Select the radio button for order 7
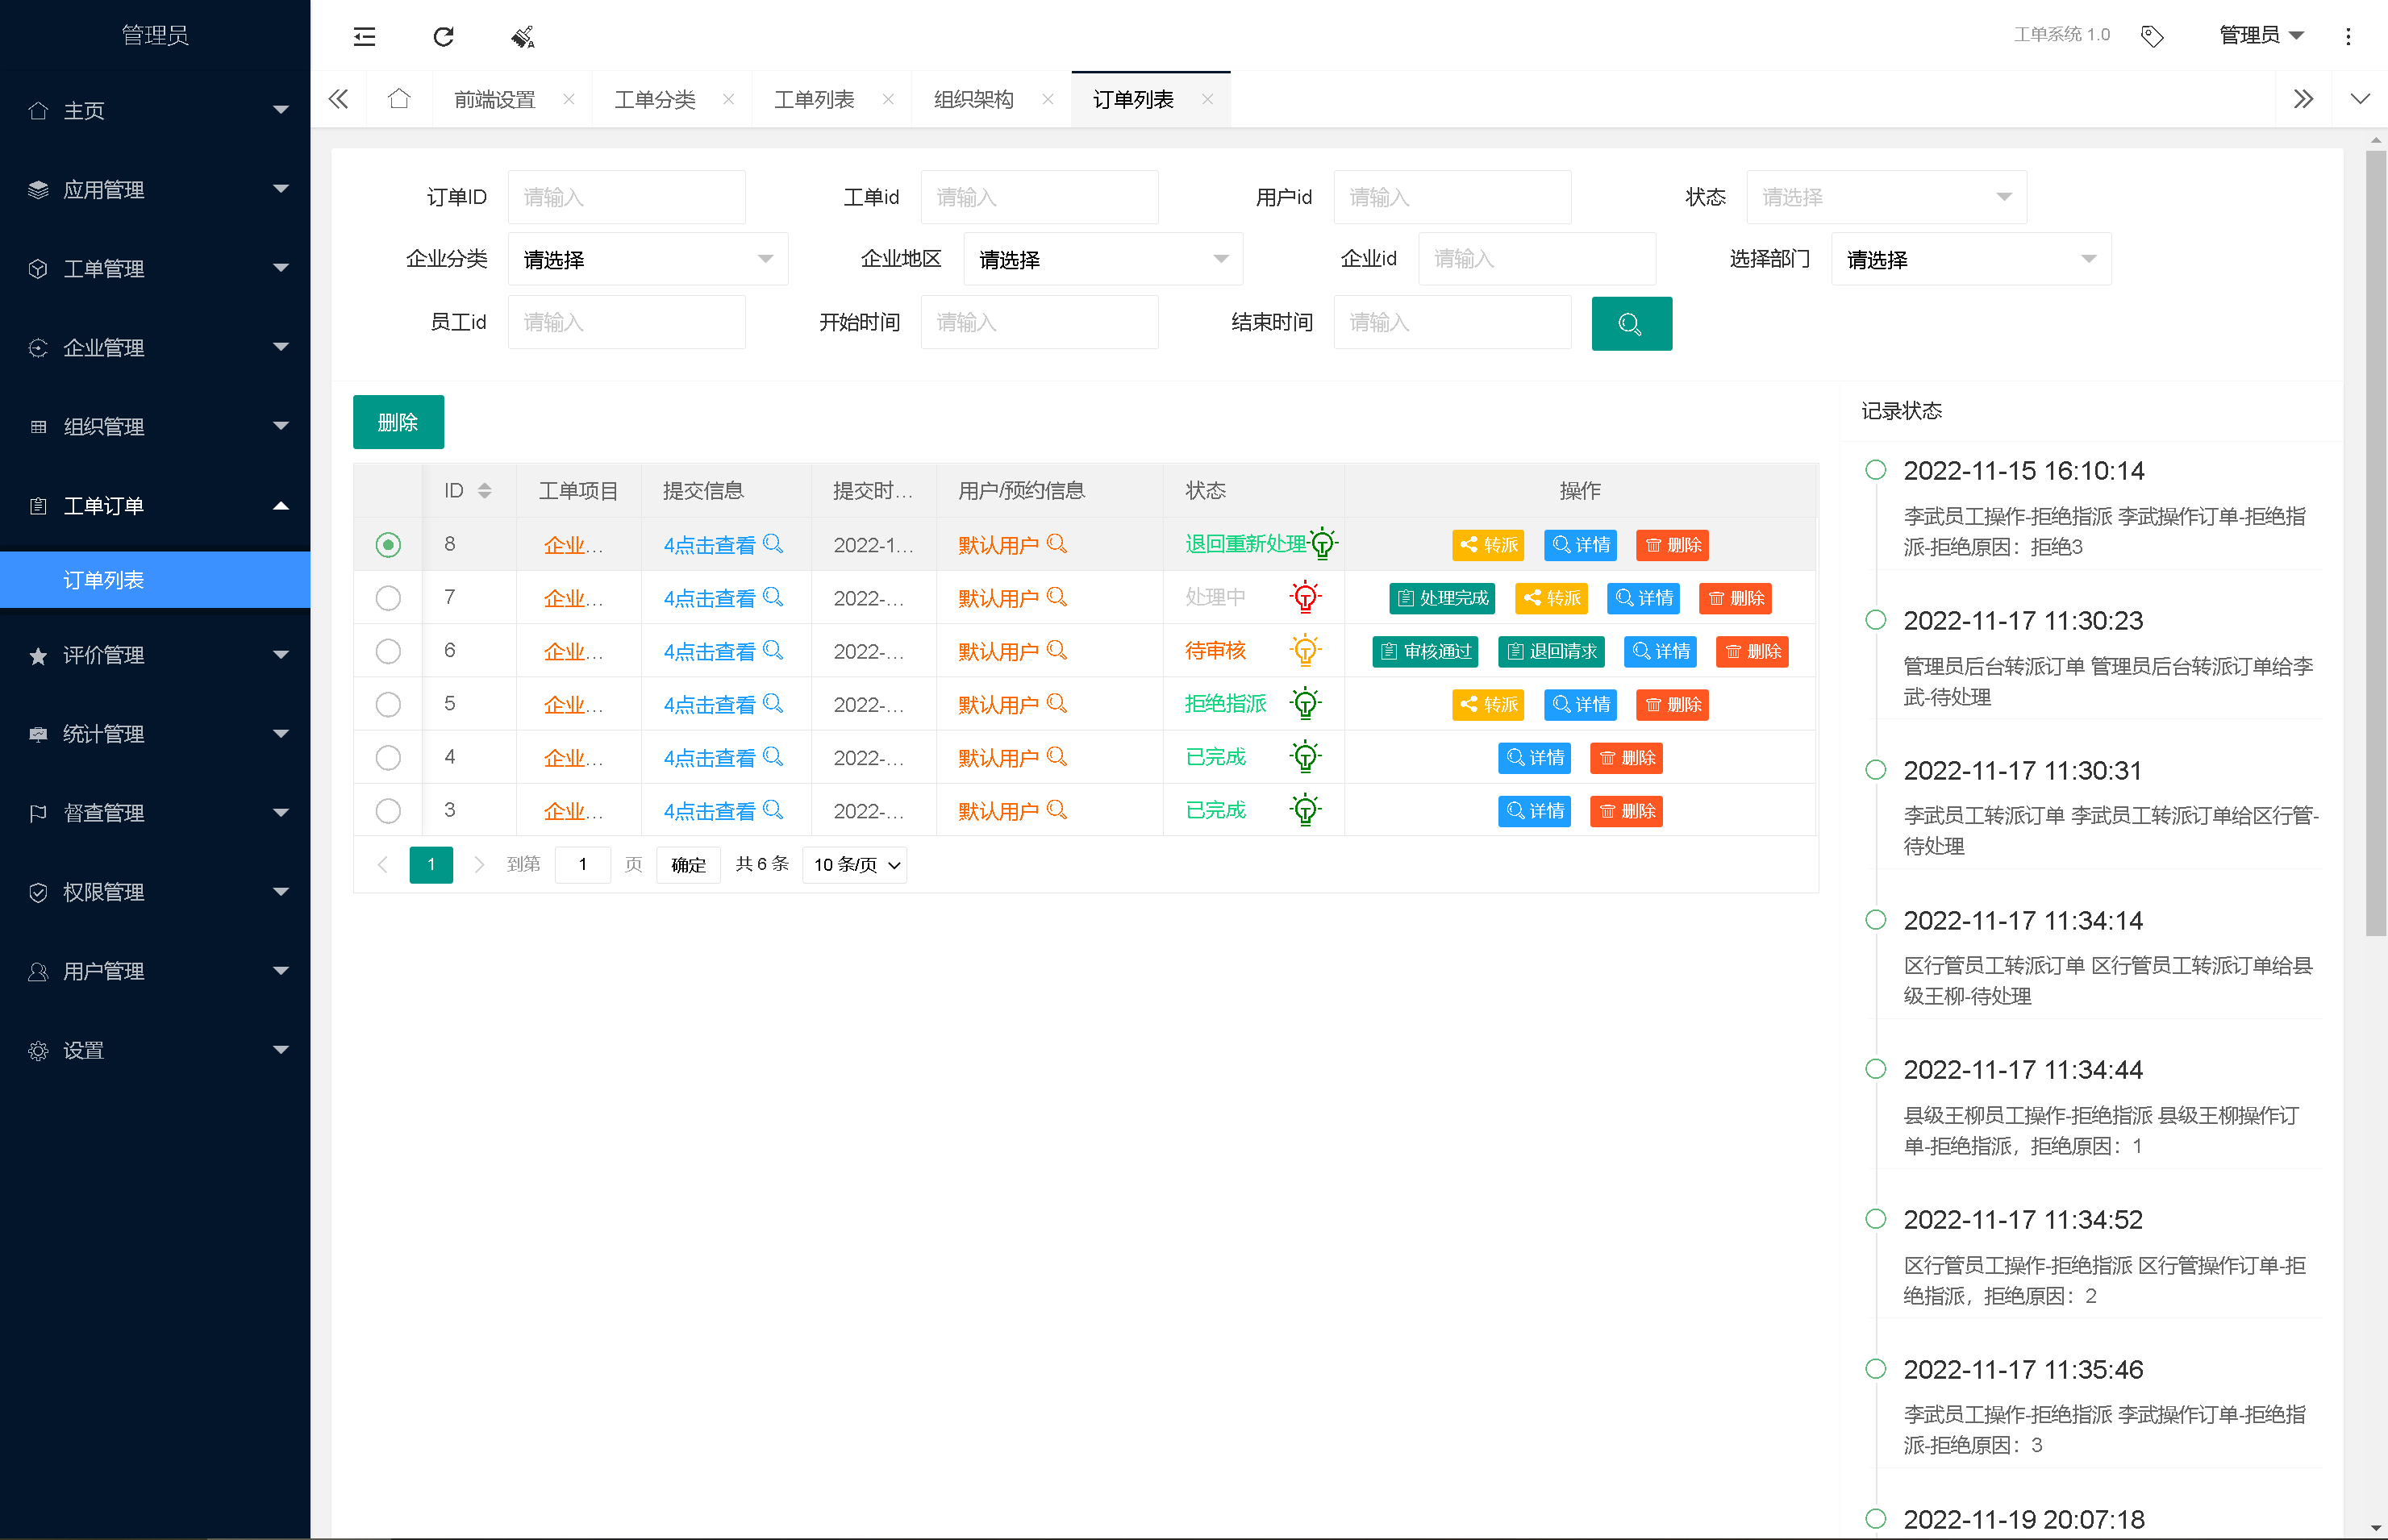The height and width of the screenshot is (1540, 2388). (x=388, y=598)
